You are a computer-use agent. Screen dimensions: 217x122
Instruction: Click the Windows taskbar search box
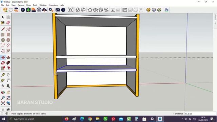(35, 119)
